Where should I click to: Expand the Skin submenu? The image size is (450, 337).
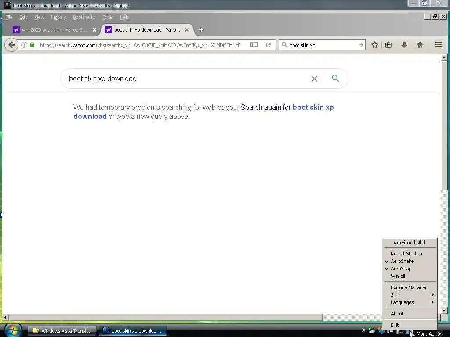(x=410, y=295)
